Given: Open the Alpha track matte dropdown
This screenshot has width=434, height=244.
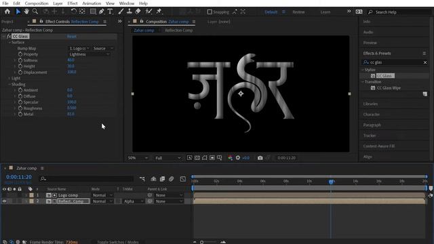Looking at the screenshot, I should click(x=134, y=201).
